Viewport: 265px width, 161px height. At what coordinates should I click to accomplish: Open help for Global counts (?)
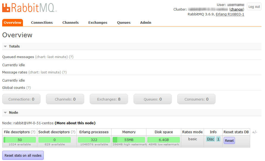28,88
